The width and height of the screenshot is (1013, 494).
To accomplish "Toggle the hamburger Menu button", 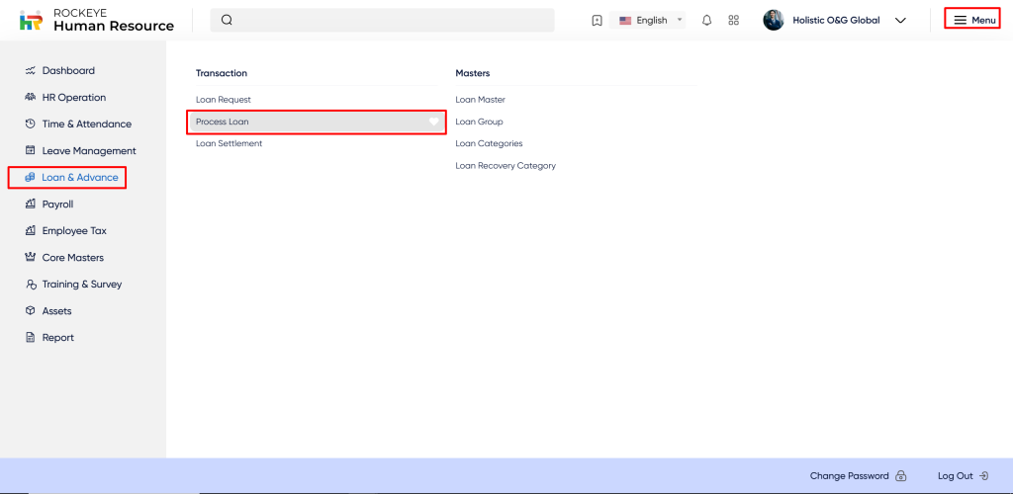I will pyautogui.click(x=973, y=20).
